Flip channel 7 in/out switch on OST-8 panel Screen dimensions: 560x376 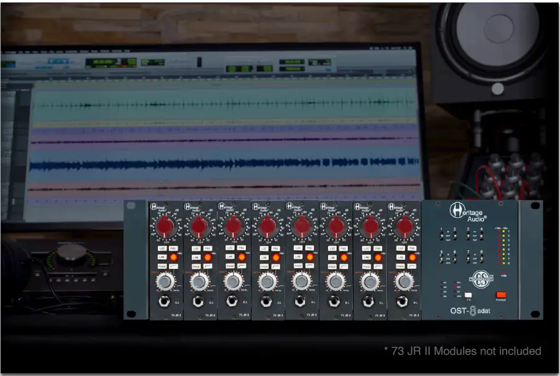pyautogui.click(x=468, y=258)
